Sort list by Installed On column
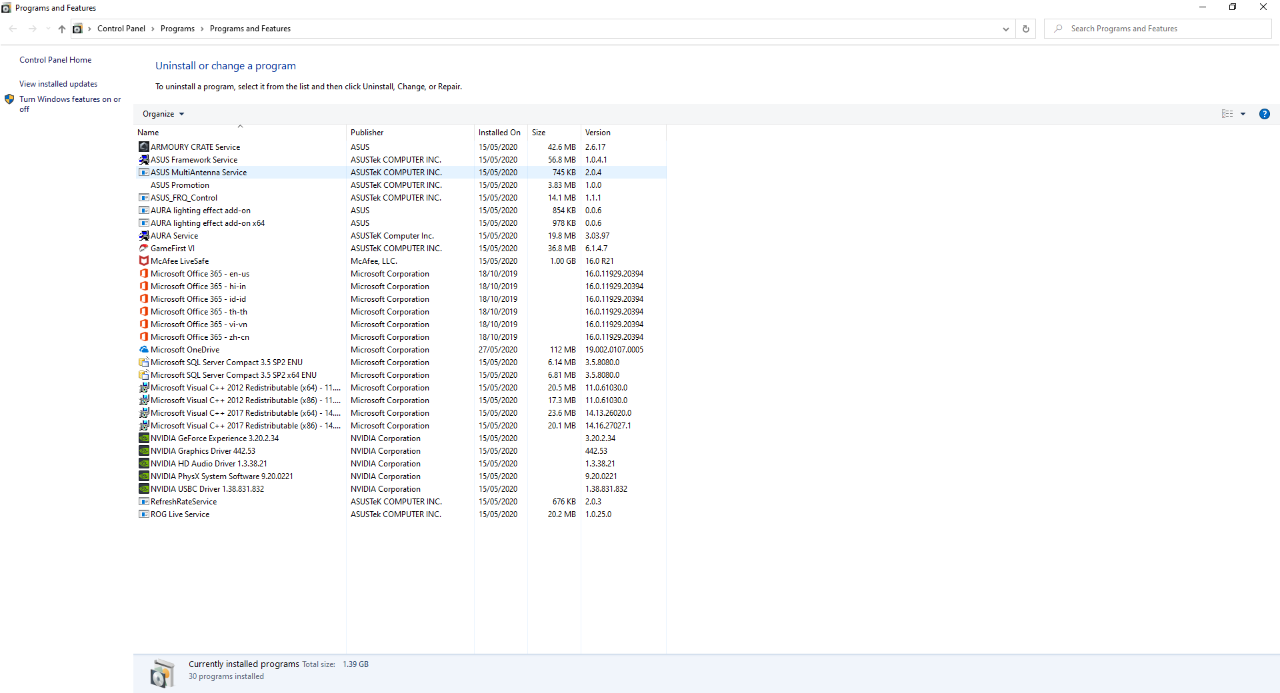Screen dimensions: 1280x693 [501, 132]
